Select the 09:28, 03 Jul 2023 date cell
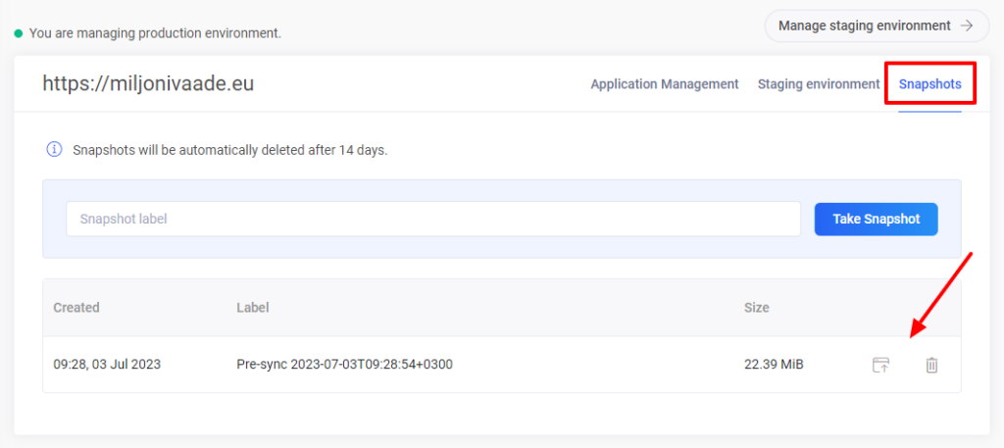The width and height of the screenshot is (1004, 448). click(x=107, y=365)
